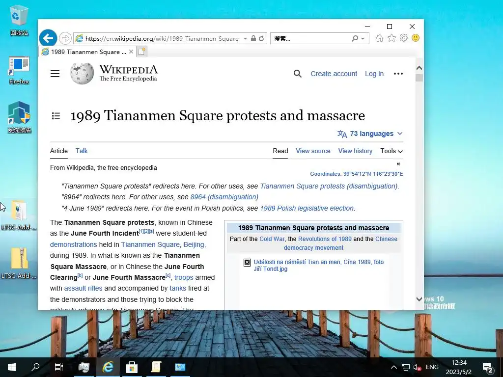Image resolution: width=503 pixels, height=377 pixels.
Task: Follow the demonstrations link
Action: click(x=74, y=244)
